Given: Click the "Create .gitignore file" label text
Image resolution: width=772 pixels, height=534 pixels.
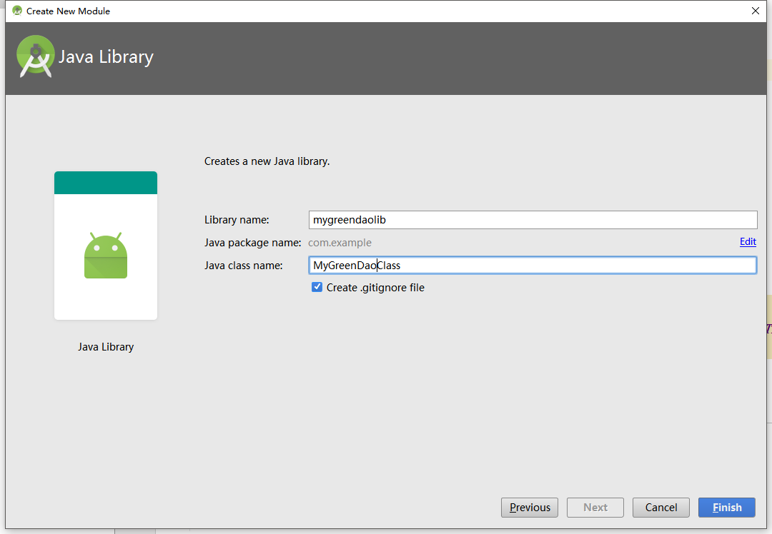Looking at the screenshot, I should click(x=375, y=288).
